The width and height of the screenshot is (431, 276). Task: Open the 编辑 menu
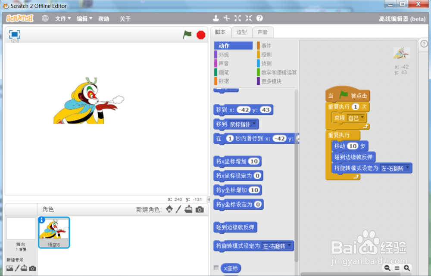(x=84, y=19)
